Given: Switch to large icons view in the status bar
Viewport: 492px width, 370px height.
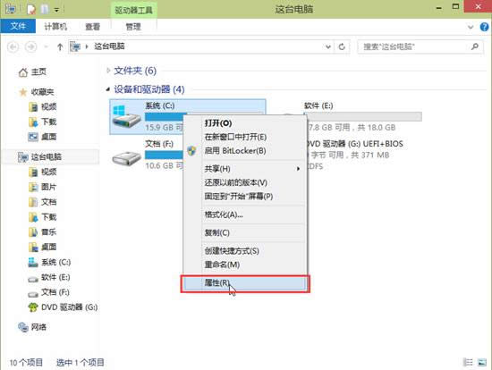Looking at the screenshot, I should (482, 363).
